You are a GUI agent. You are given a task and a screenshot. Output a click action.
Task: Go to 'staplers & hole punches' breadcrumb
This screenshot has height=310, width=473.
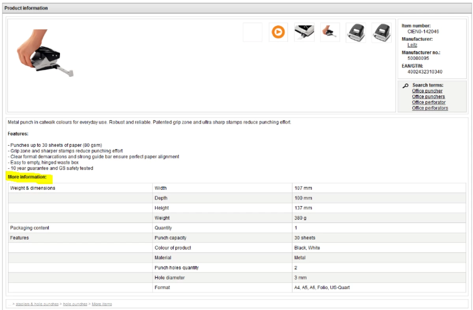(x=37, y=304)
